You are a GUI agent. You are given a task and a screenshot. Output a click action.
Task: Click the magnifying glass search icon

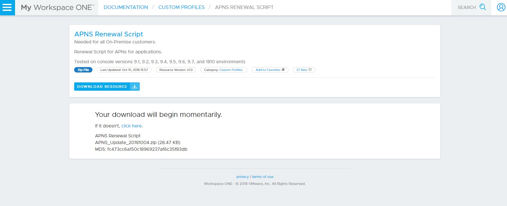coord(483,7)
